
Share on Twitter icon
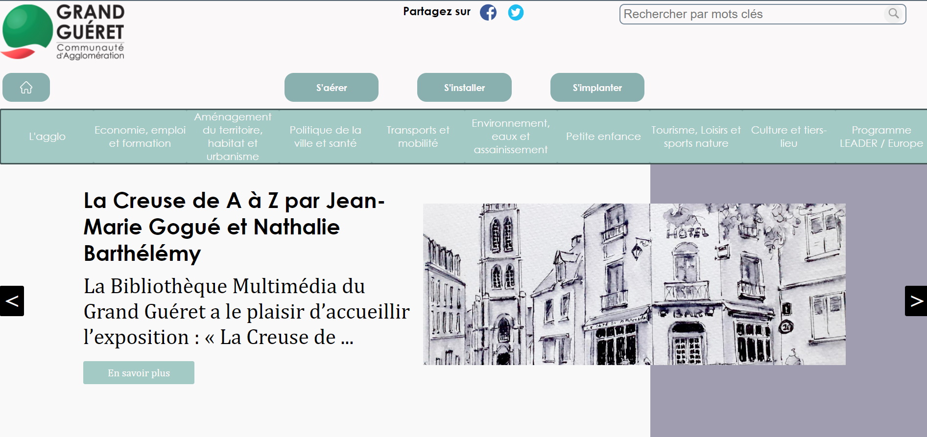point(516,12)
